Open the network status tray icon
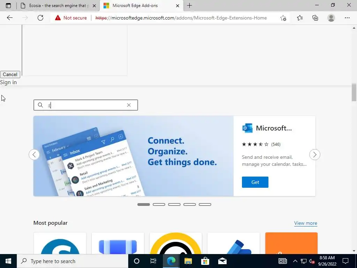The width and height of the screenshot is (357, 268). [304, 261]
